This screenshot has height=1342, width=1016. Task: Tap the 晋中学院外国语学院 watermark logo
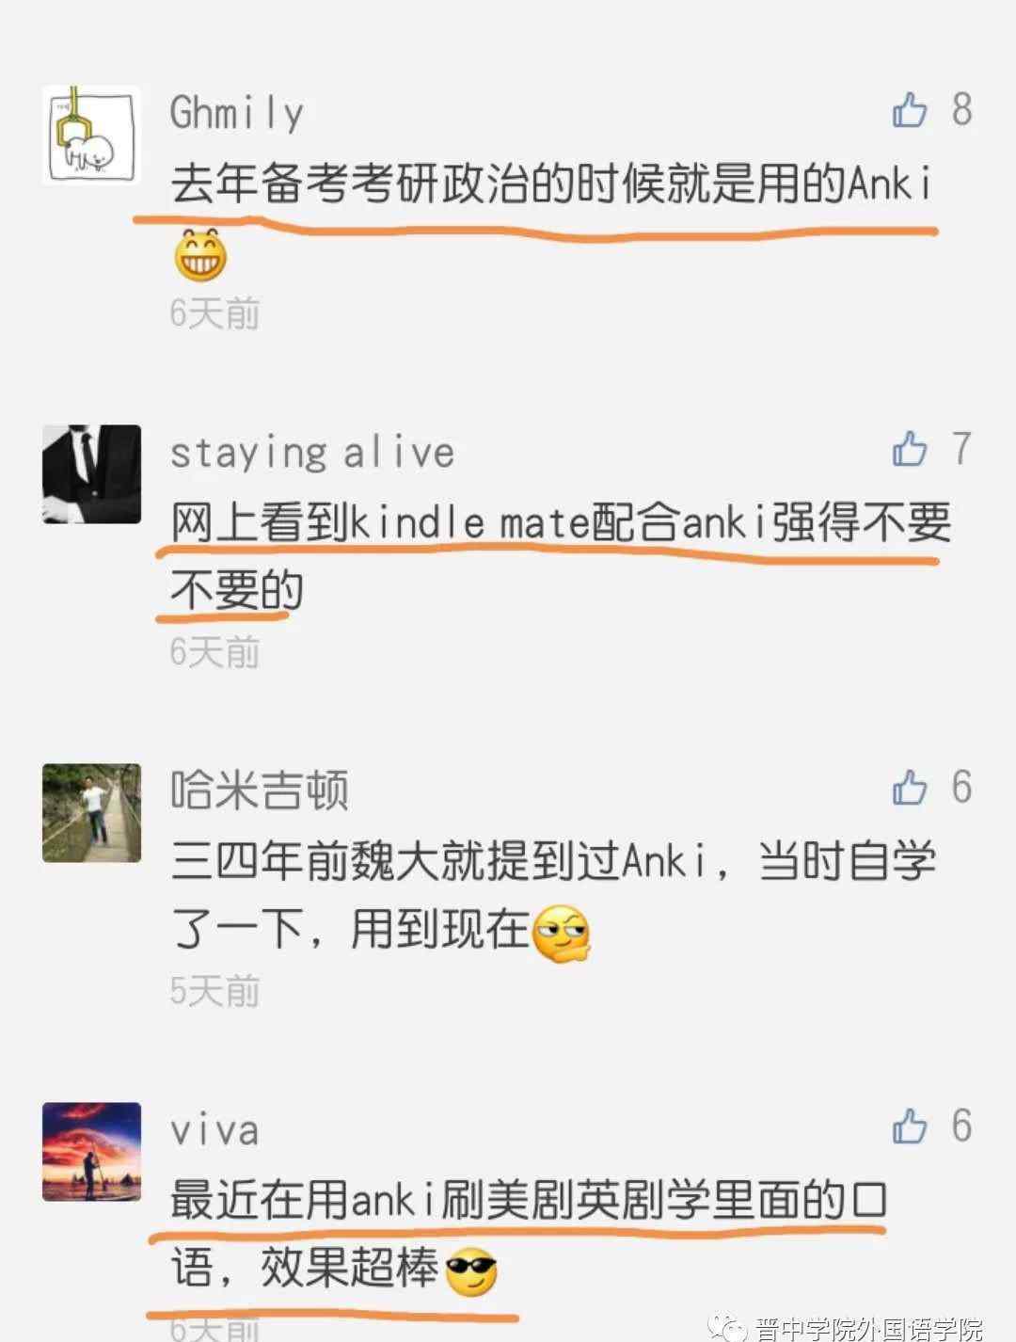click(848, 1328)
